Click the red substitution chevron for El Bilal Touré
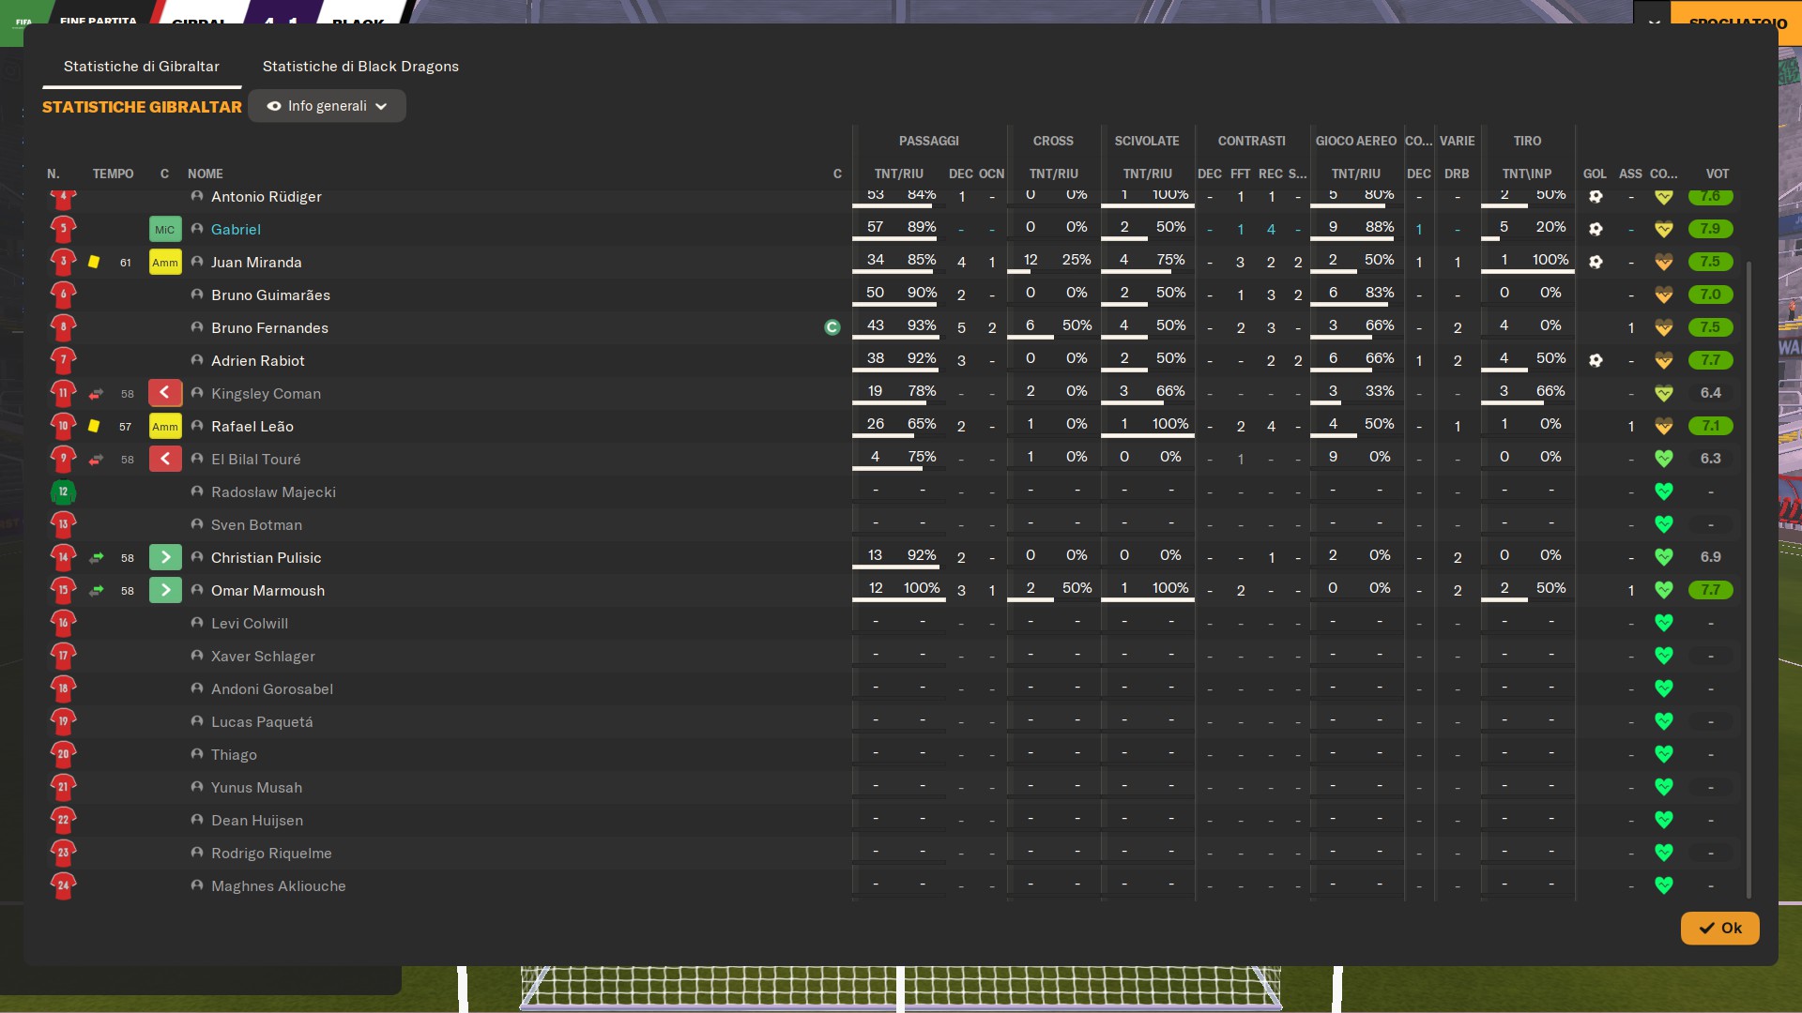Viewport: 1802px width, 1013px height. click(165, 459)
